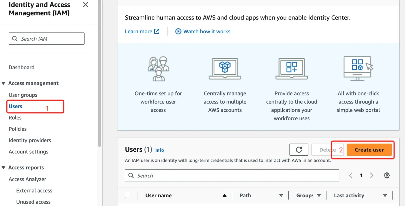Click the Learn more link
Image resolution: width=405 pixels, height=206 pixels.
pyautogui.click(x=142, y=31)
